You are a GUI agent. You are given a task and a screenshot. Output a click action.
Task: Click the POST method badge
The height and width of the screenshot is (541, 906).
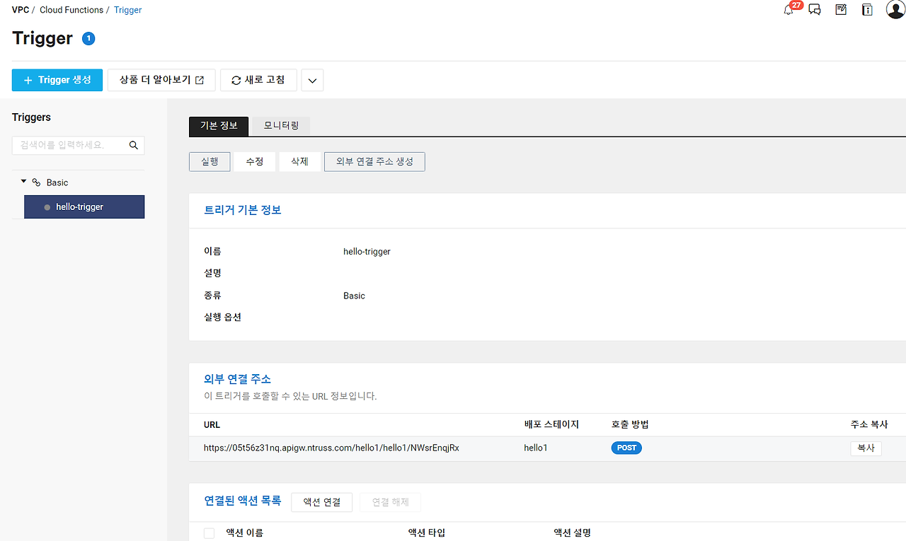coord(626,448)
